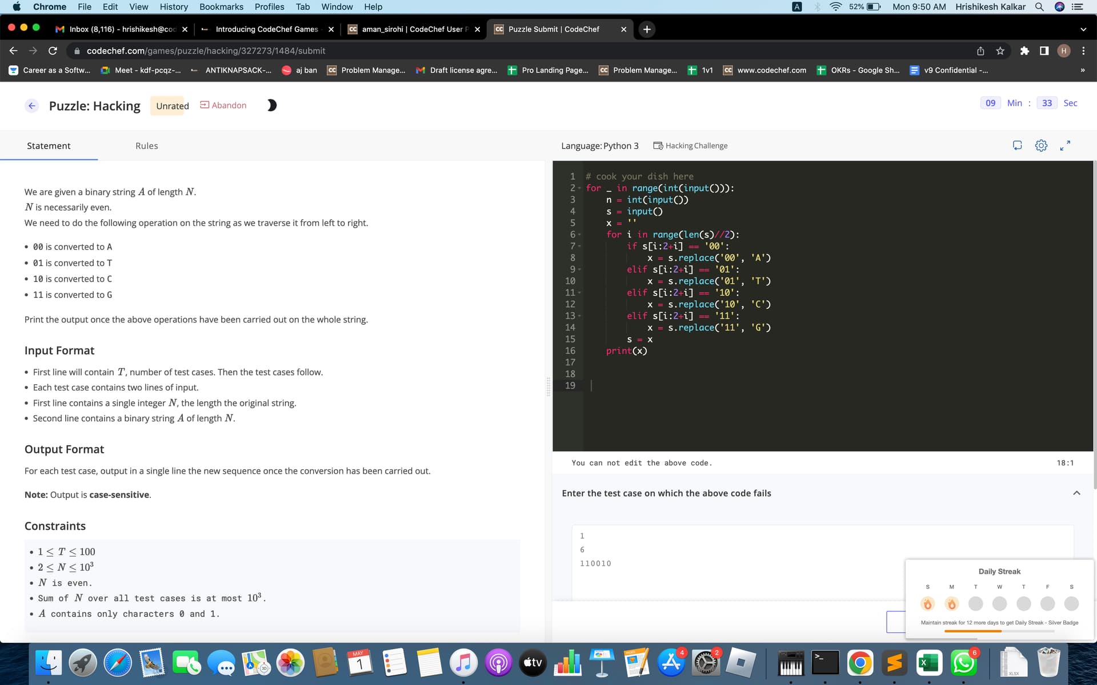Fold the inner for loop at line 6

pyautogui.click(x=579, y=235)
